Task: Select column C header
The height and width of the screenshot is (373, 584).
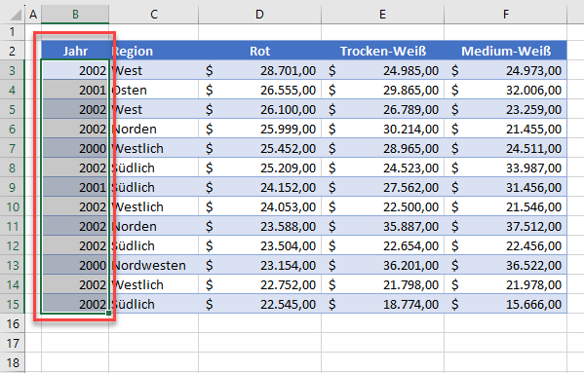Action: pos(154,15)
